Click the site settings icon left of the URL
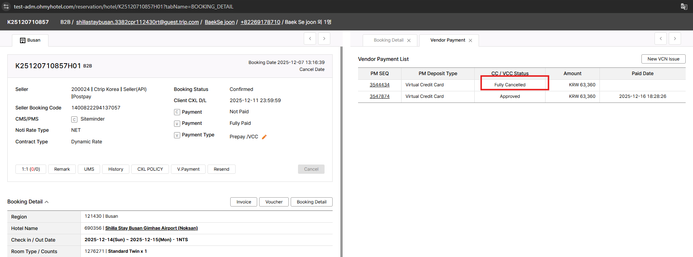The width and height of the screenshot is (693, 257). (6, 7)
